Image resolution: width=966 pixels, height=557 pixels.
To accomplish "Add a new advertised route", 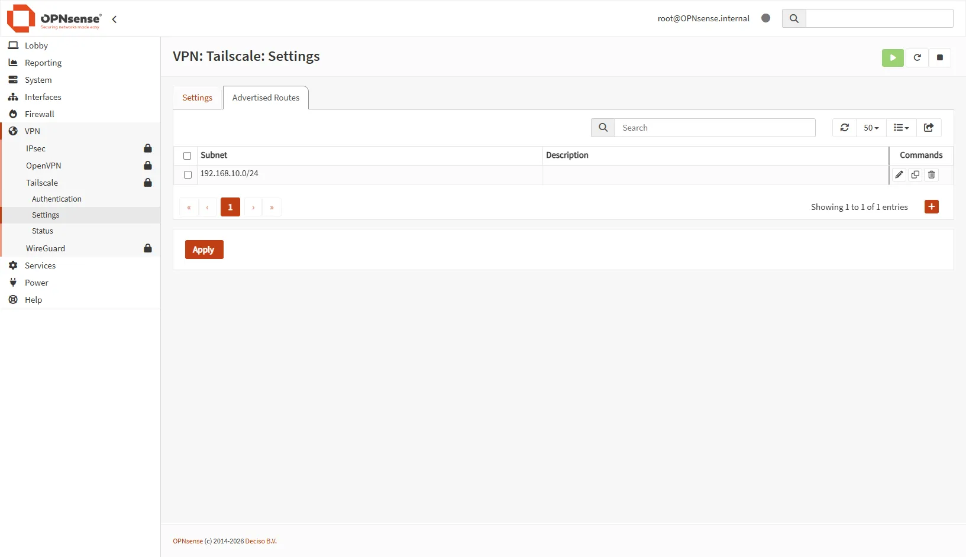I will [x=931, y=207].
